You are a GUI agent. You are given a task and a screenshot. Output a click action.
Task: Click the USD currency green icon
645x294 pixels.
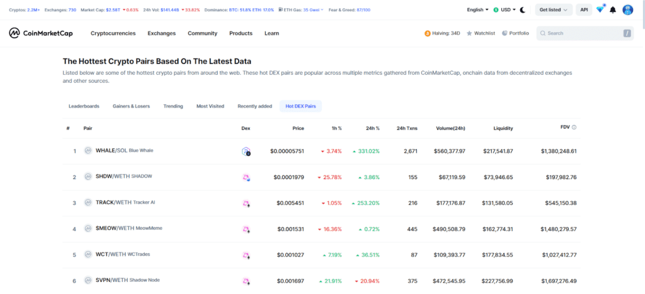pyautogui.click(x=496, y=10)
